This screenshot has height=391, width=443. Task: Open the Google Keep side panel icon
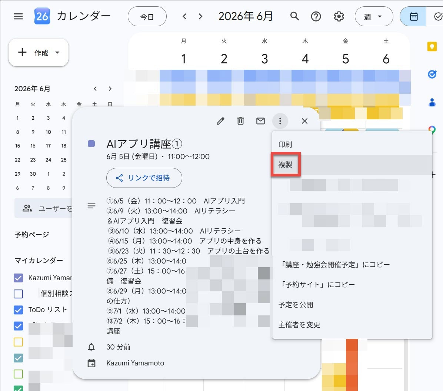[x=432, y=46]
